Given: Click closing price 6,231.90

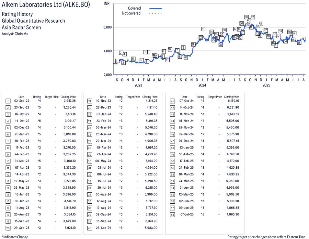Looking at the screenshot, I should click(233, 108).
